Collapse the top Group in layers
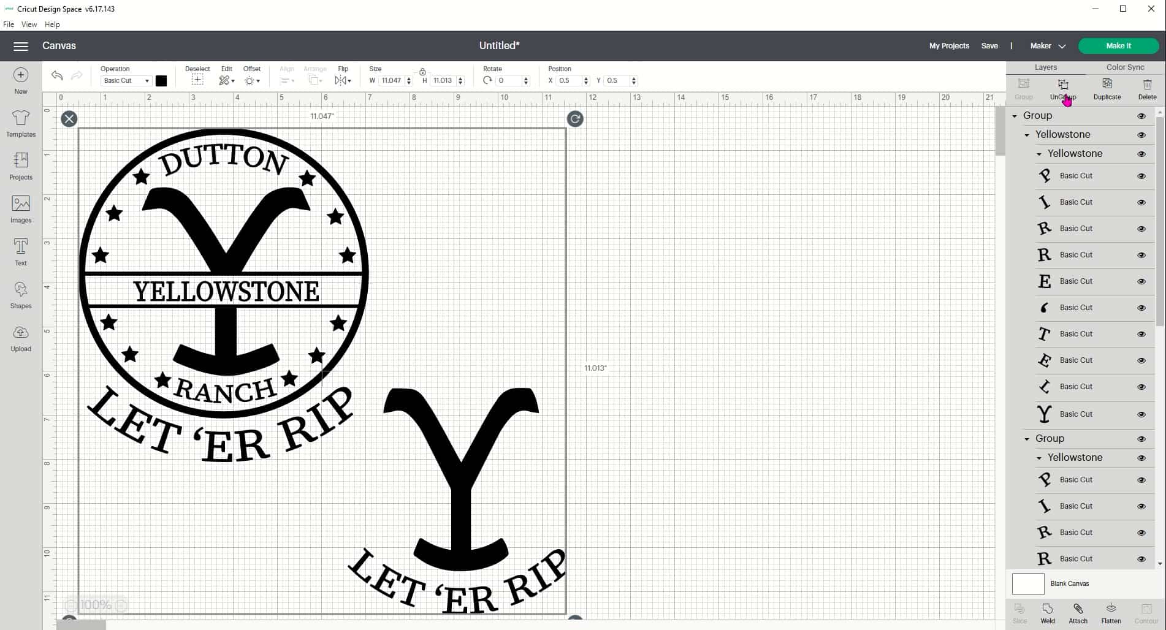 (1015, 116)
